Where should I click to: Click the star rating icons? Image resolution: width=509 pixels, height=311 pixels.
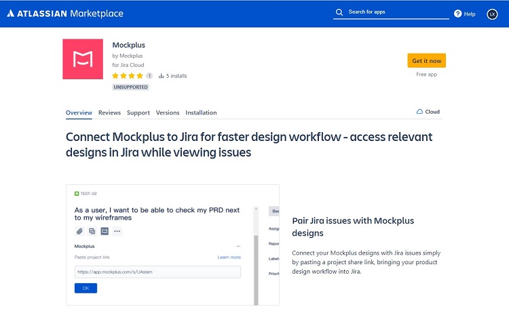click(x=128, y=76)
